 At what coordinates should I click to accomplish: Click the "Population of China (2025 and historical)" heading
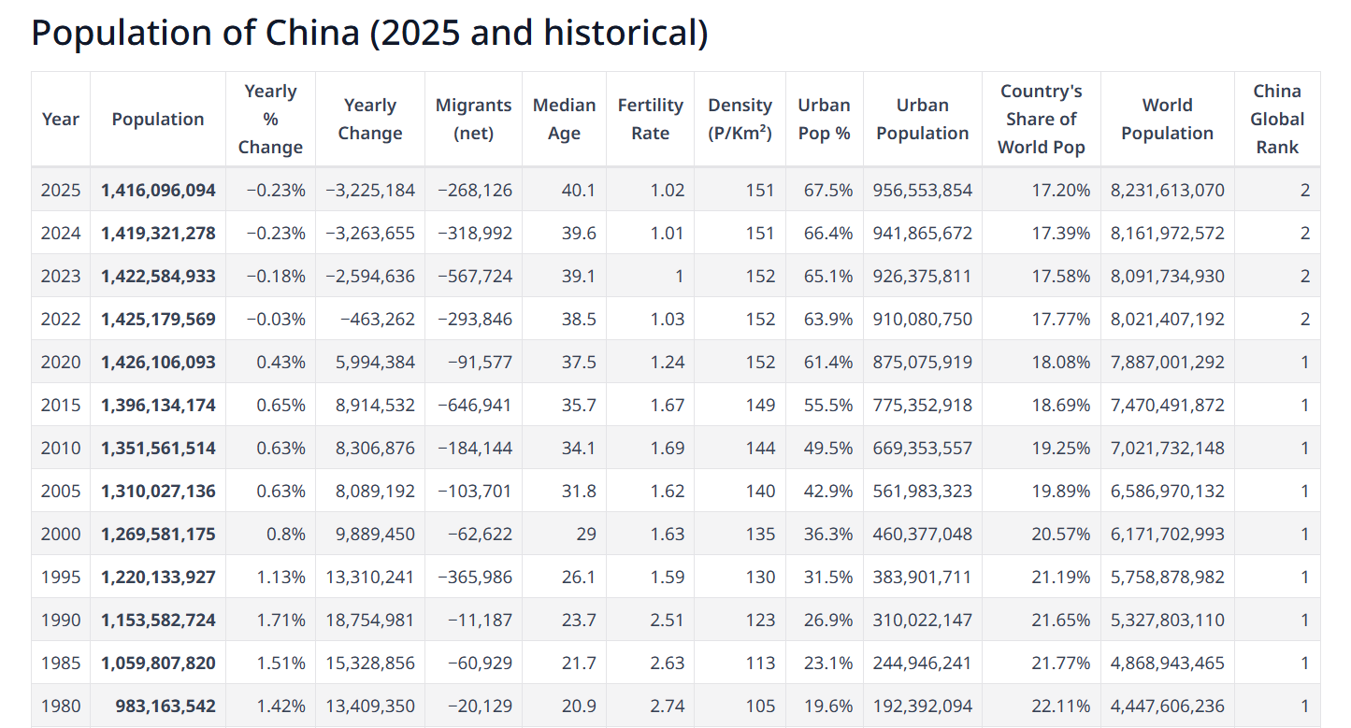pyautogui.click(x=369, y=33)
